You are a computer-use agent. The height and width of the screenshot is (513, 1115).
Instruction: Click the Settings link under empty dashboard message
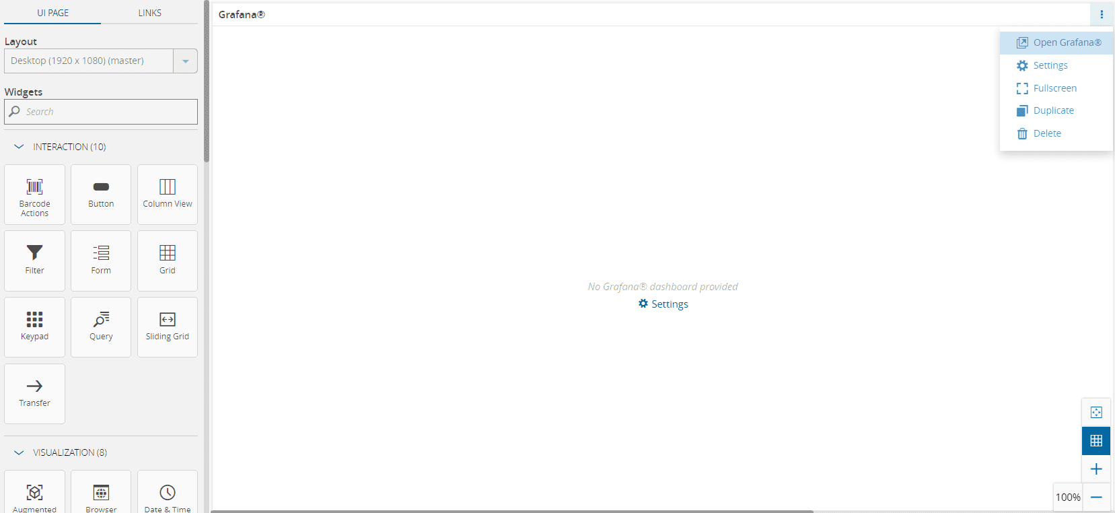point(663,304)
